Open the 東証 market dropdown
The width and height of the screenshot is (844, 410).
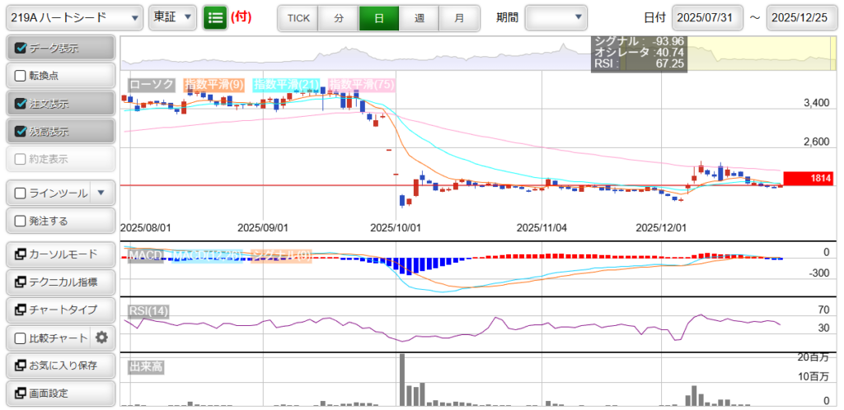[x=172, y=17]
